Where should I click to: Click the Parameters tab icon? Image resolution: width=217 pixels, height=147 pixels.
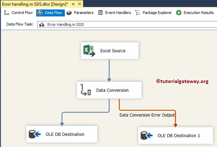tap(69, 13)
